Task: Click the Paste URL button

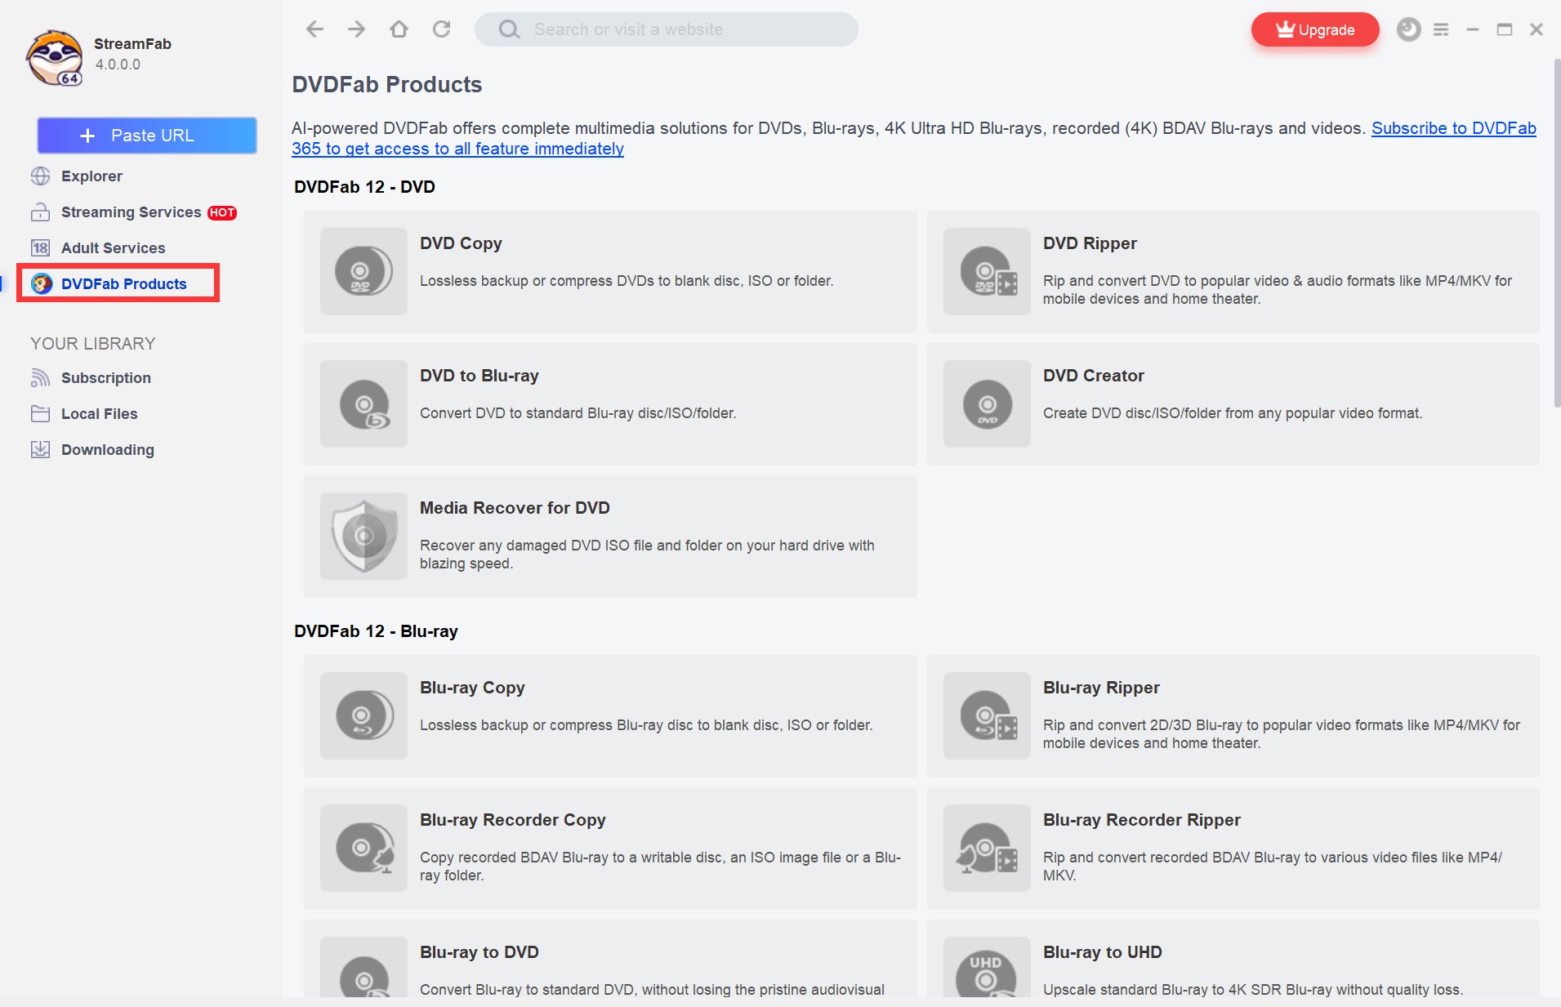Action: click(x=147, y=136)
